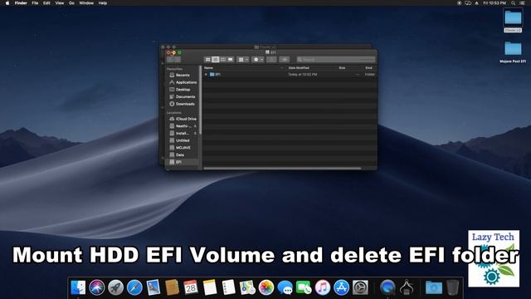
Task: Switch Finder to column view
Action: [223, 60]
